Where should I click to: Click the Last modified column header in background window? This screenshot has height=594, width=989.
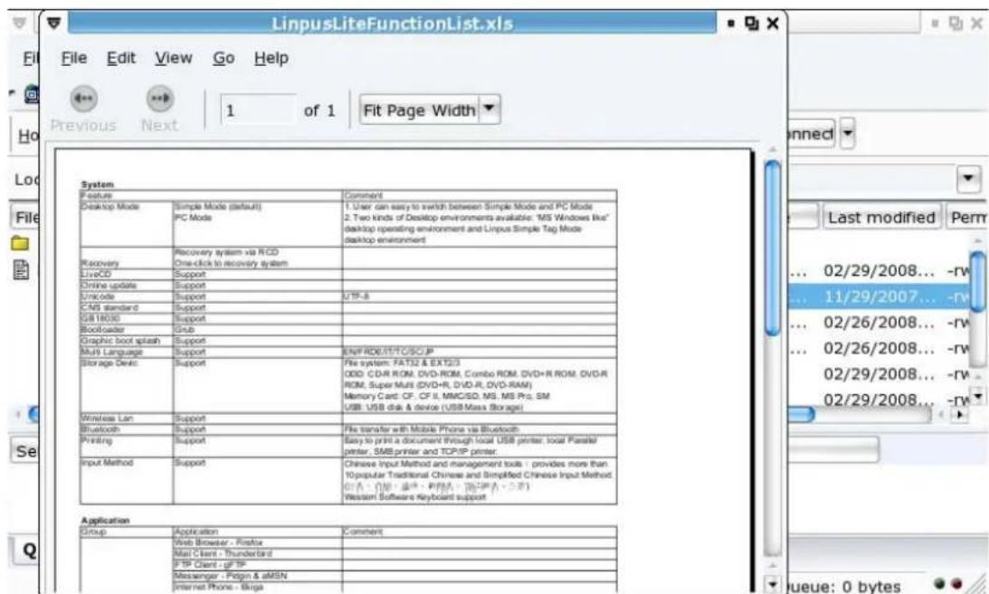[x=881, y=217]
